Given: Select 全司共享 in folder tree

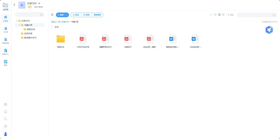Looking at the screenshot, I should pyautogui.click(x=28, y=33).
